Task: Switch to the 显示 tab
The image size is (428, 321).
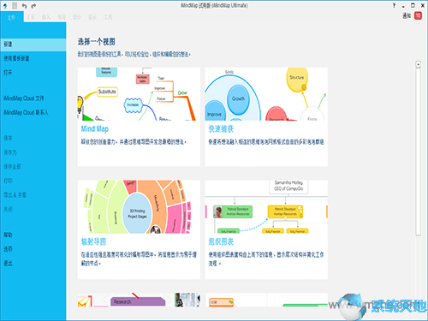Action: (x=92, y=17)
